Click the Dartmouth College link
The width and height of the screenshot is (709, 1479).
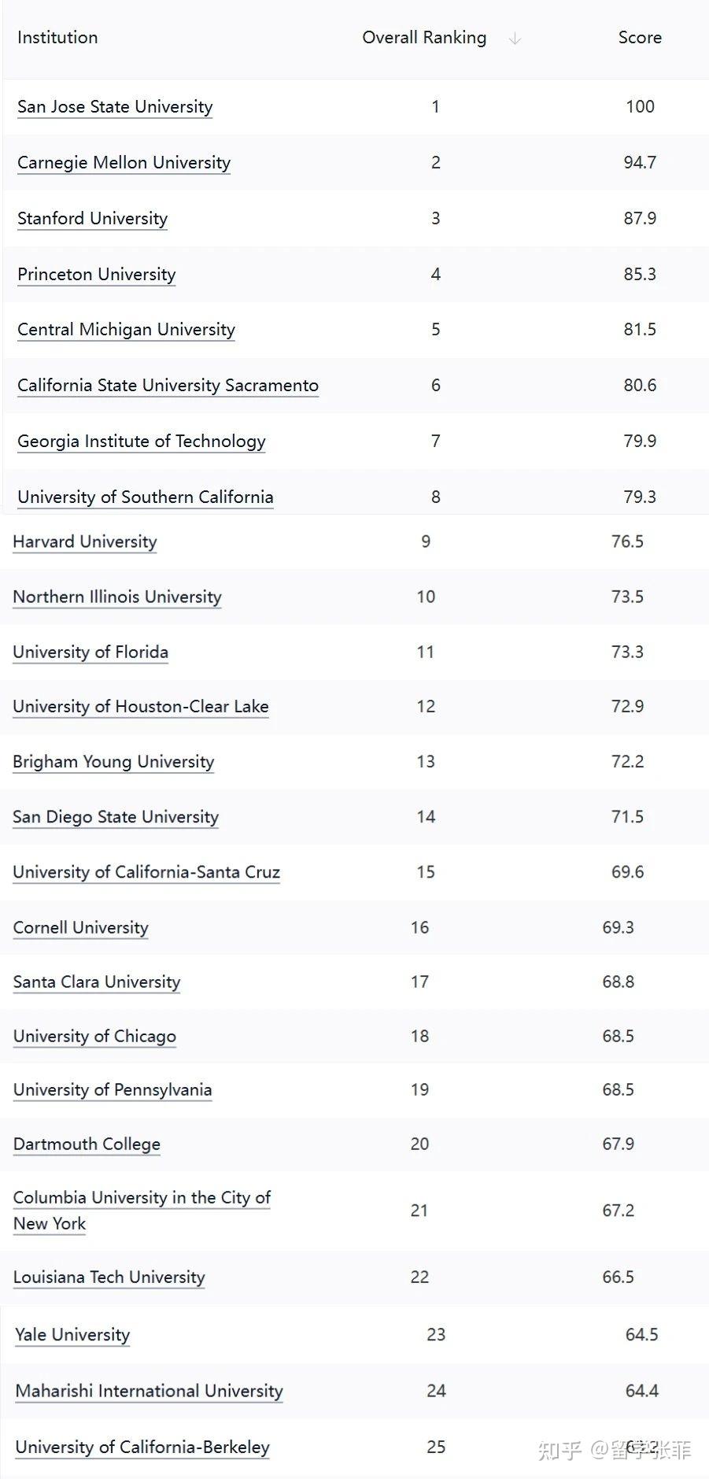87,1144
